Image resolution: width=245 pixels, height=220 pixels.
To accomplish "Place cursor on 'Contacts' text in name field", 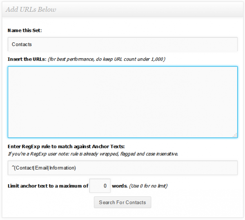I will tap(22, 44).
